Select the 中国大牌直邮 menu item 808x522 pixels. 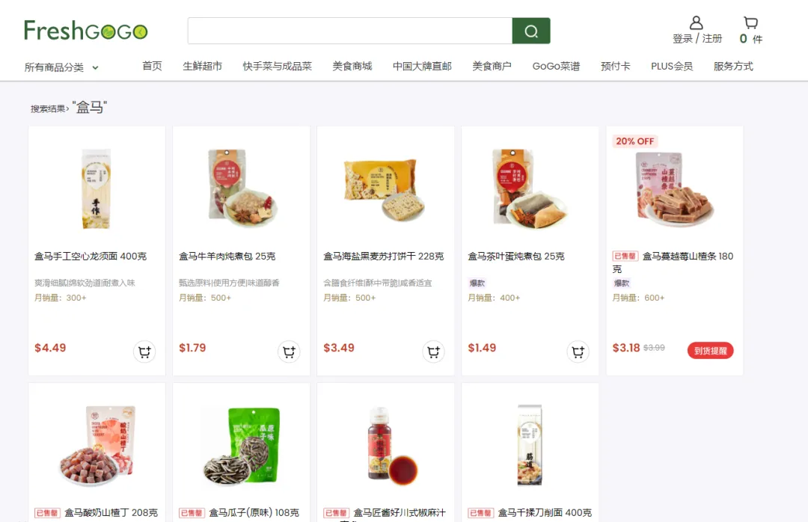click(x=422, y=66)
